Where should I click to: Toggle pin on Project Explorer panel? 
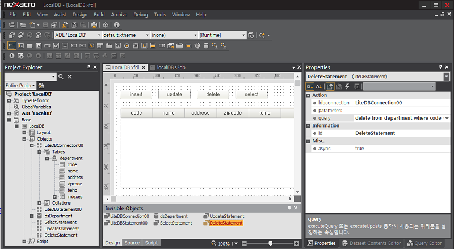pyautogui.click(x=89, y=67)
